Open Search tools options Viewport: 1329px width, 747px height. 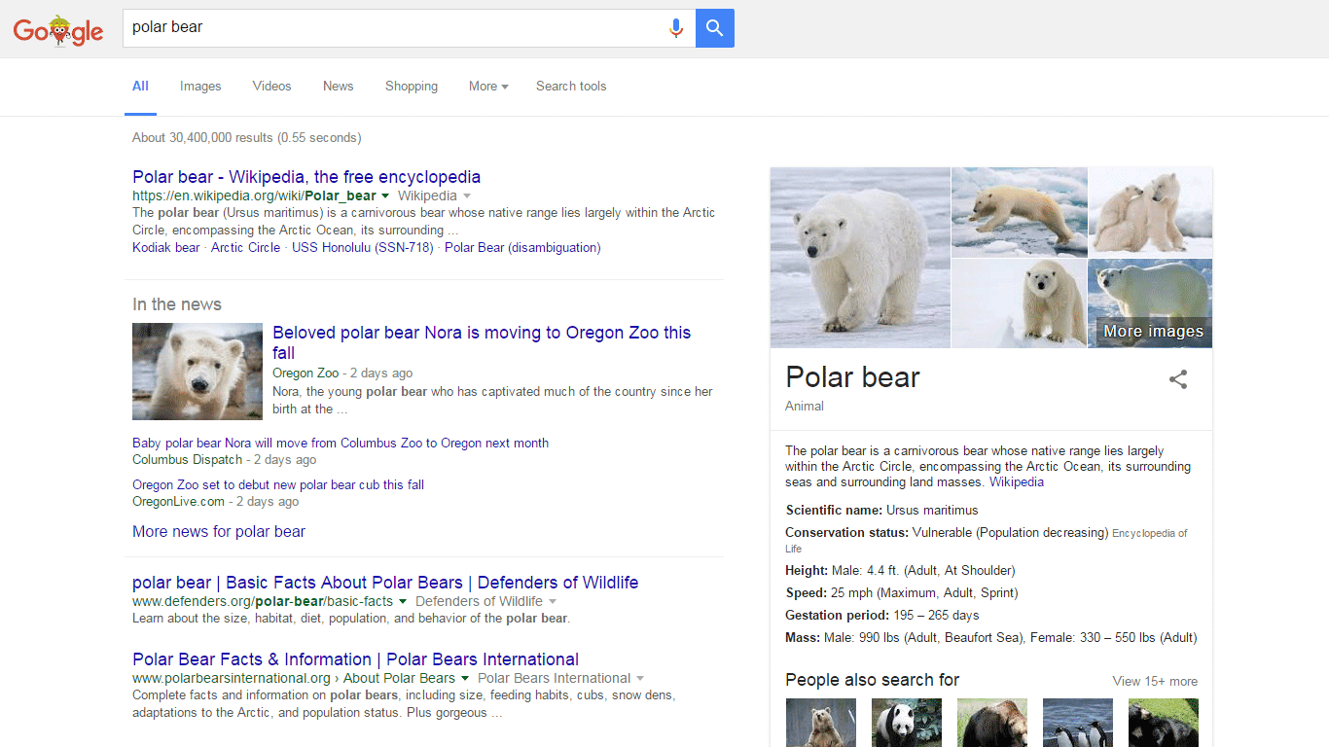point(571,87)
